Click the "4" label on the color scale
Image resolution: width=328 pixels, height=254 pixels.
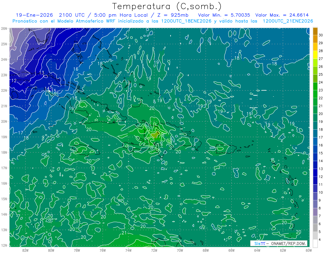pyautogui.click(x=320, y=239)
